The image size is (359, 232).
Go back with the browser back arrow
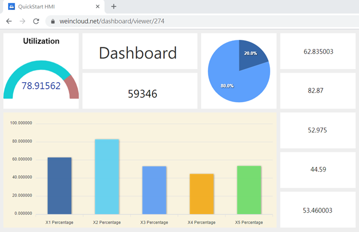pyautogui.click(x=9, y=22)
